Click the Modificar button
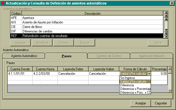176x110 pixels. coord(42,43)
